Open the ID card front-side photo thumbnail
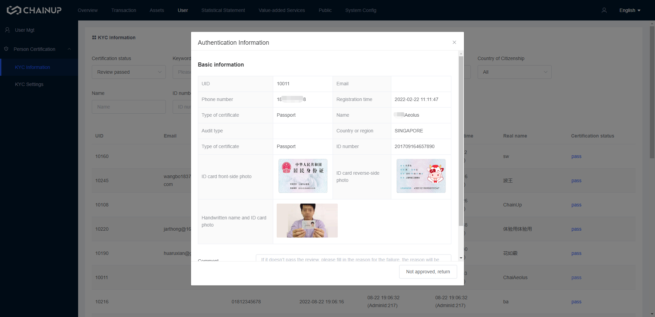Viewport: 655px width, 317px height. 303,176
